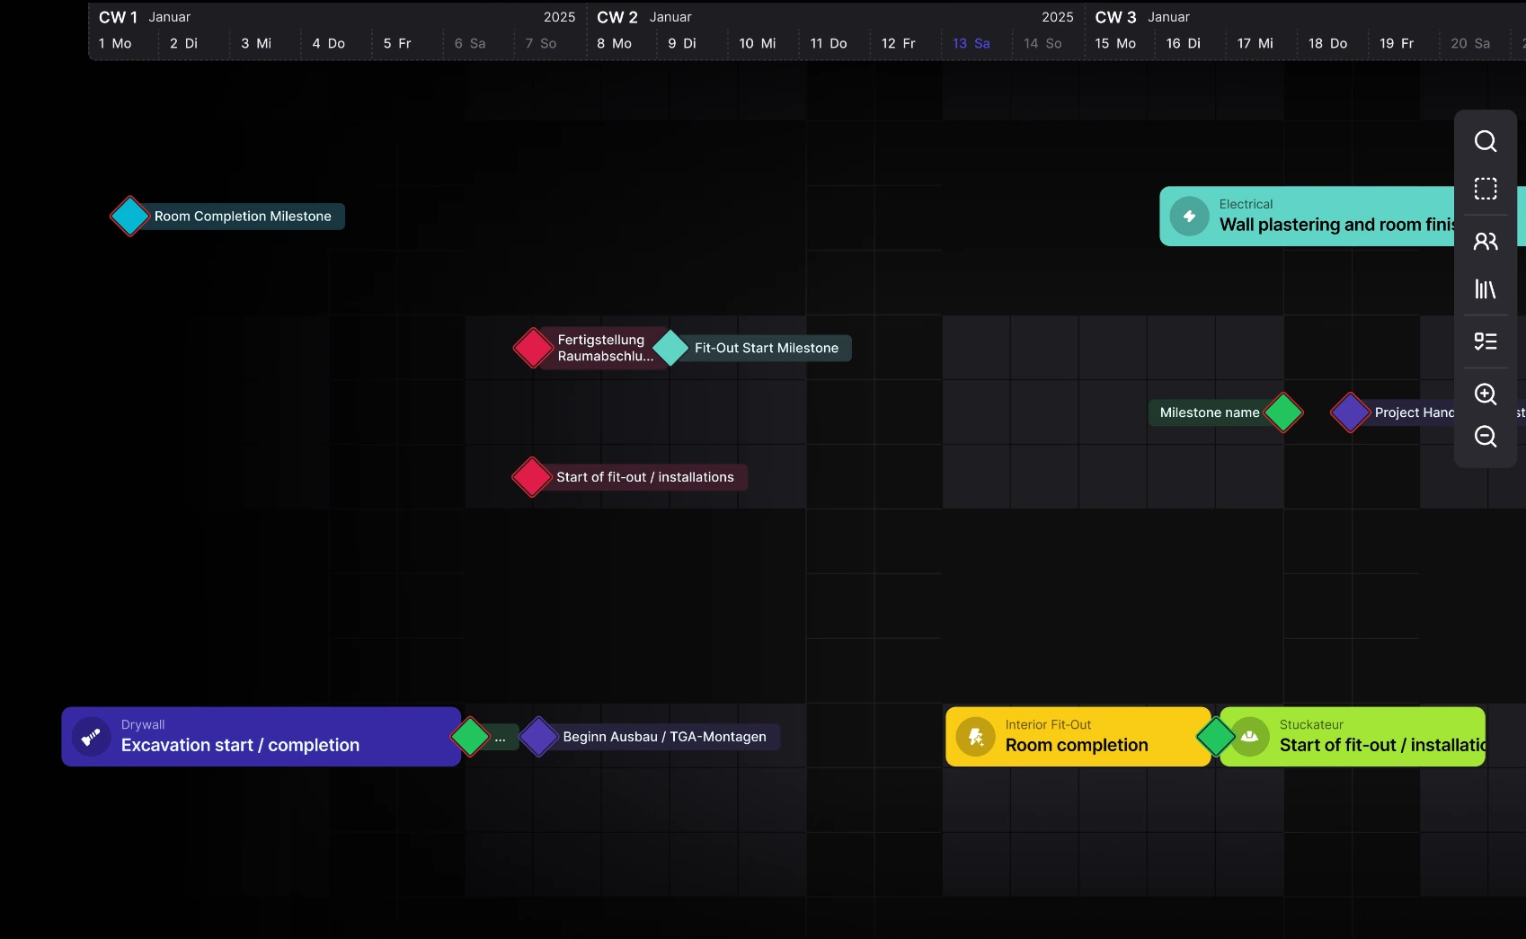Click the purple diamond for Project Handover milestone
Screen dimensions: 1526x939
(x=1350, y=412)
